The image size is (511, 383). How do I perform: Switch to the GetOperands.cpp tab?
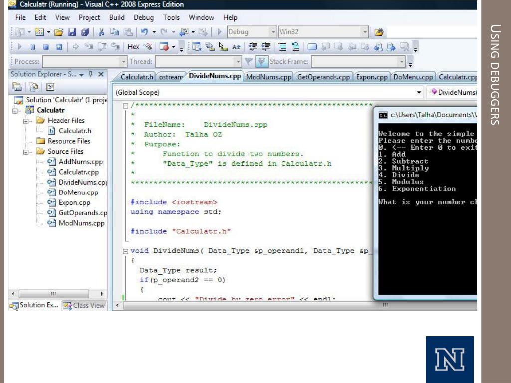pyautogui.click(x=323, y=77)
